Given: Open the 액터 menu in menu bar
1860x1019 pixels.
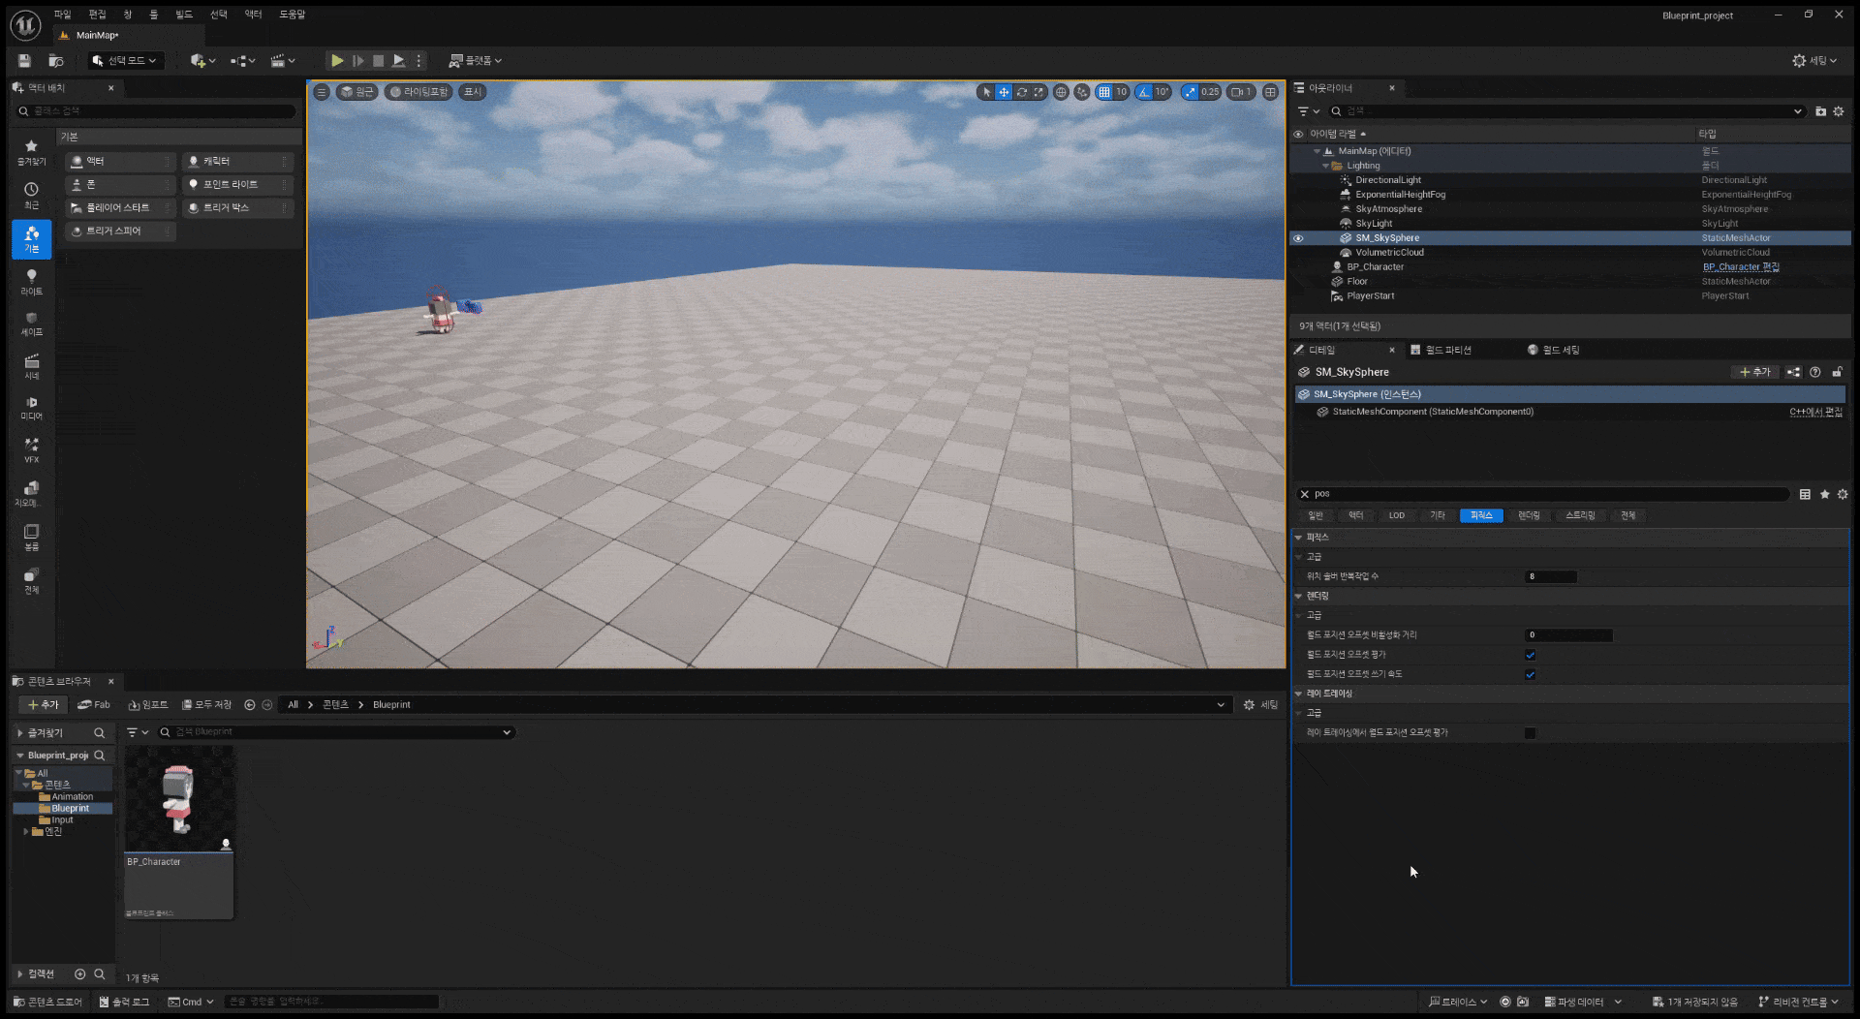Looking at the screenshot, I should pos(253,15).
